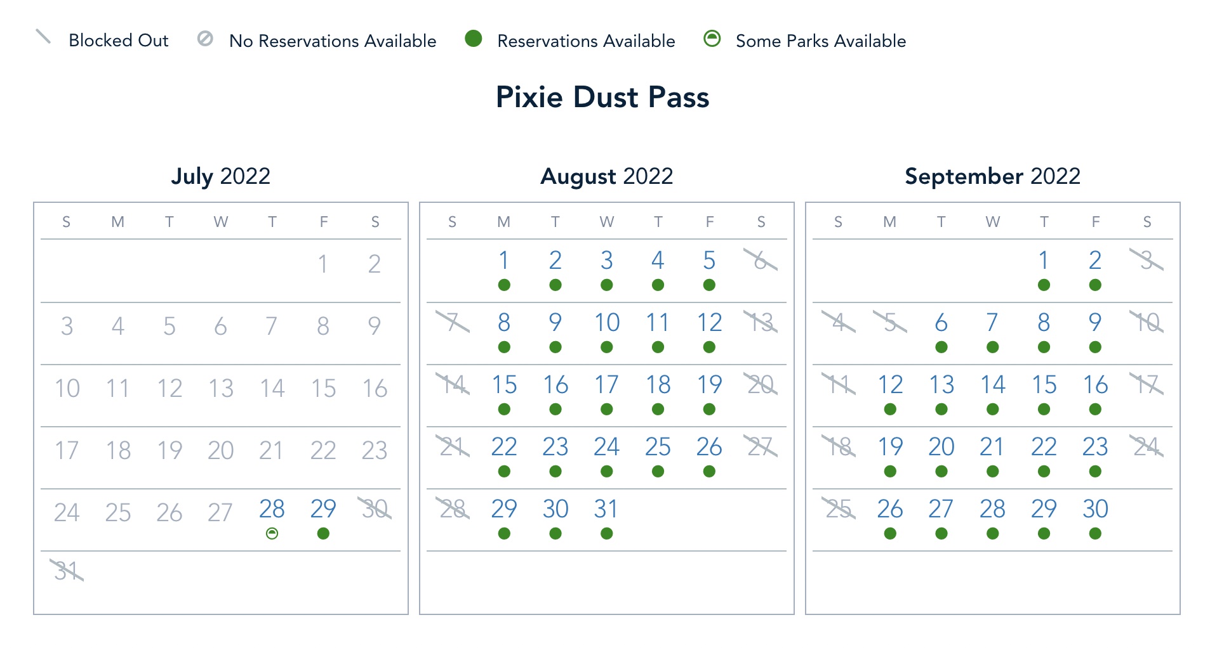Click the green dot under July 29
Viewport: 1210px width, 648px height.
[323, 534]
